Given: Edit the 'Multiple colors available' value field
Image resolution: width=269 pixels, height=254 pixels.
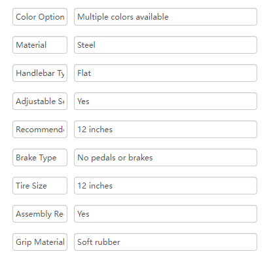Looking at the screenshot, I should tap(166, 17).
